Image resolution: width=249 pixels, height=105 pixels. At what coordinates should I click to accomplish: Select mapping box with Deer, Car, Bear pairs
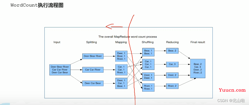121,83
